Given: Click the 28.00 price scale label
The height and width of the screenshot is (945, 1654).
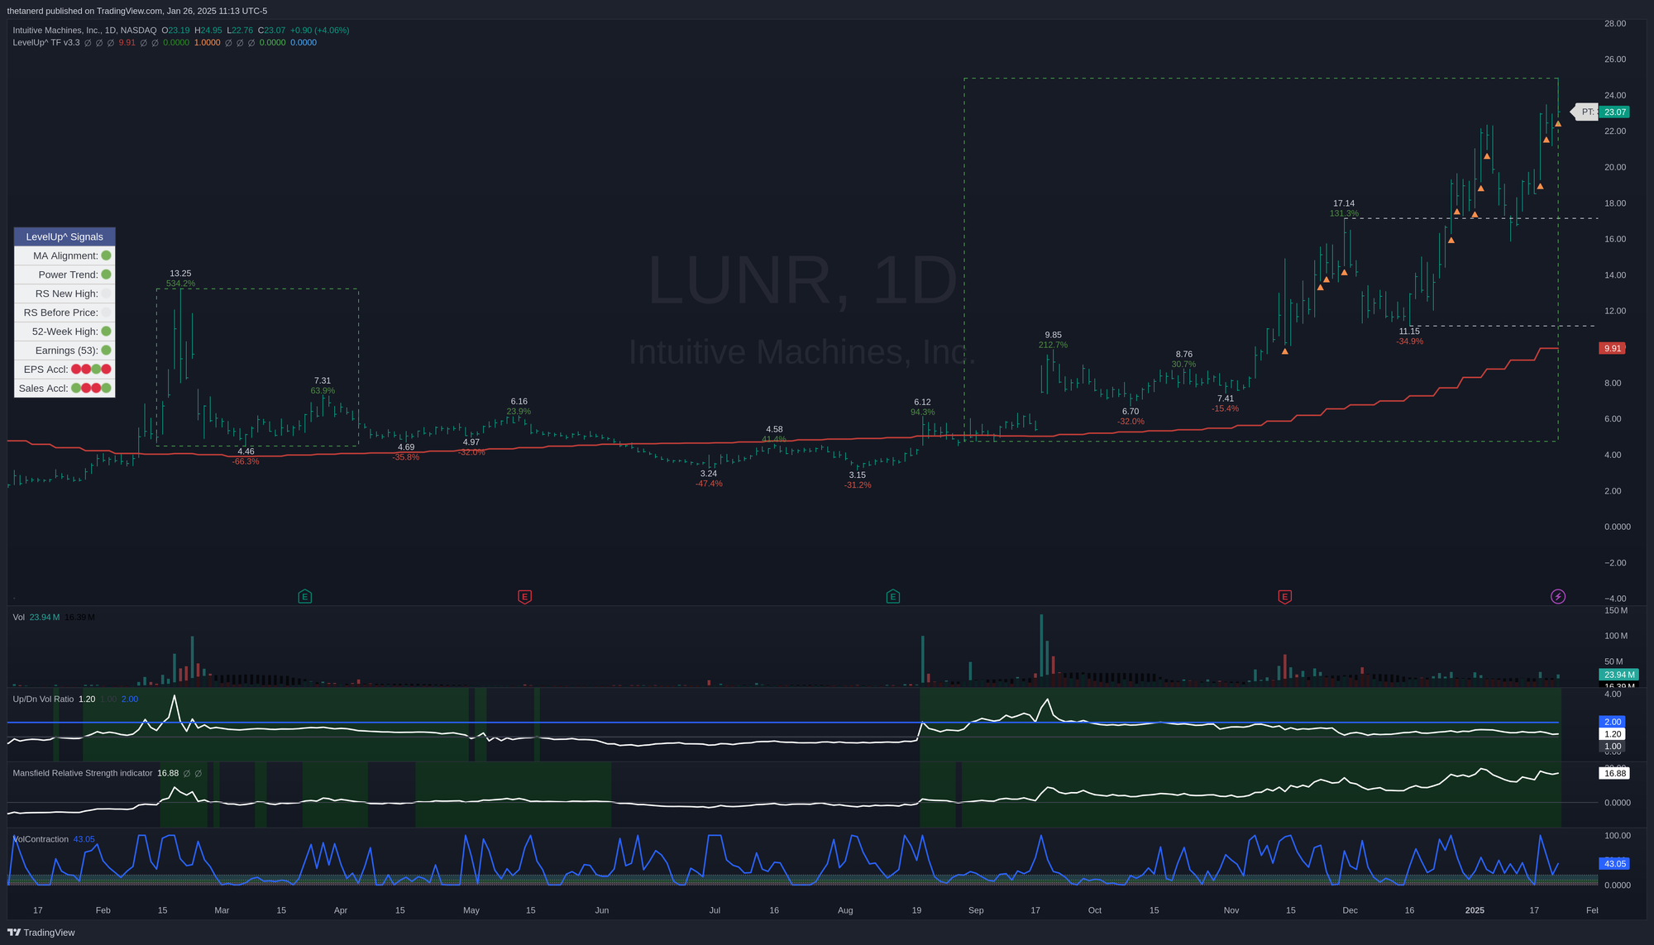Looking at the screenshot, I should click(x=1615, y=24).
